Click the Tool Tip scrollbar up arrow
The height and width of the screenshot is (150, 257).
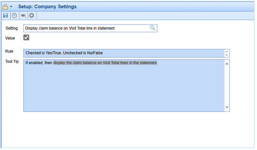227,64
